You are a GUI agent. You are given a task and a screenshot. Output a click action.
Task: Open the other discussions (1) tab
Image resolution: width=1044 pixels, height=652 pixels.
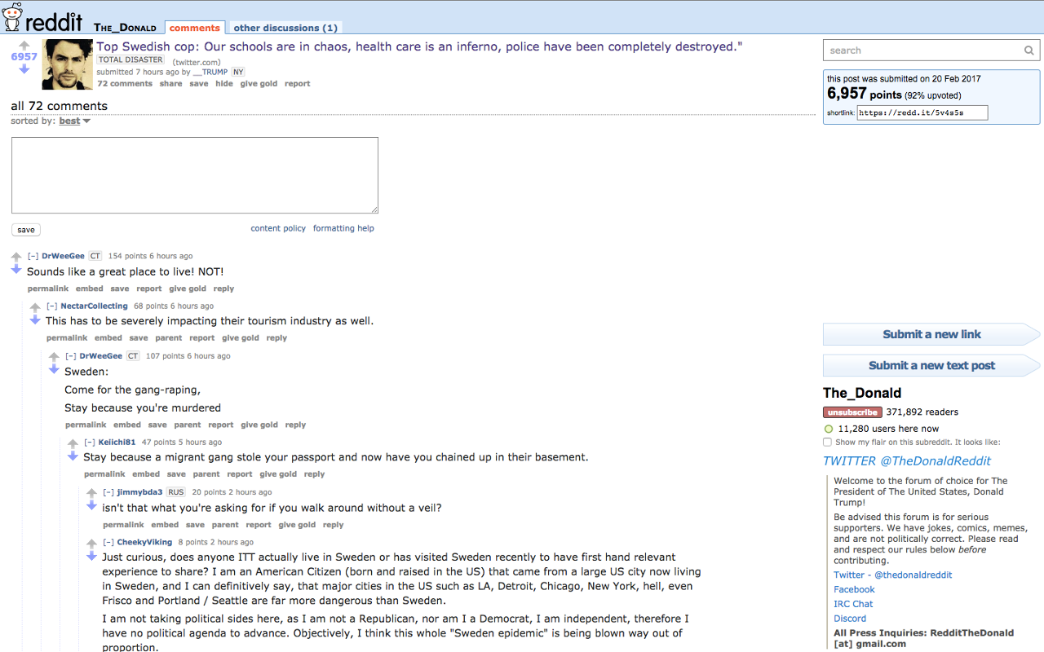(285, 28)
